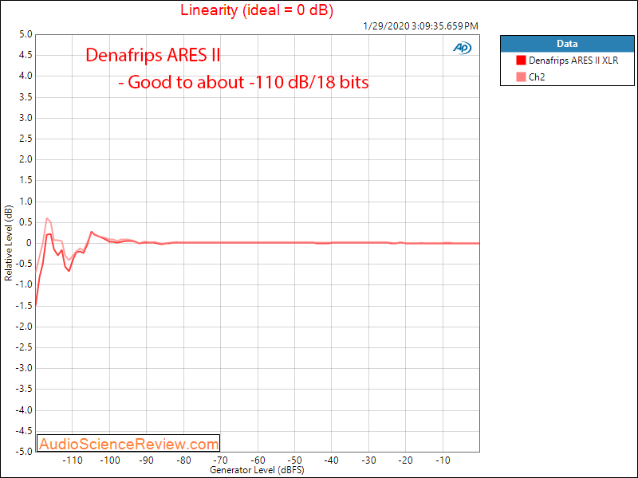Click the -90 x-axis tick label

point(147,460)
